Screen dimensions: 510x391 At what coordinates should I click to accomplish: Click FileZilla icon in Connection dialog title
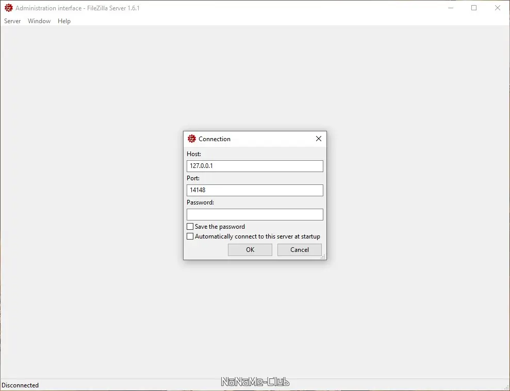192,139
